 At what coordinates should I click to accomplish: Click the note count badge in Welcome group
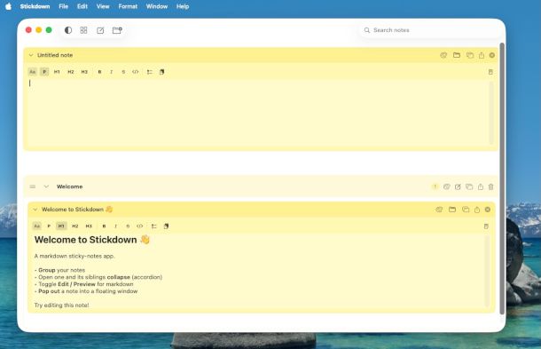435,186
